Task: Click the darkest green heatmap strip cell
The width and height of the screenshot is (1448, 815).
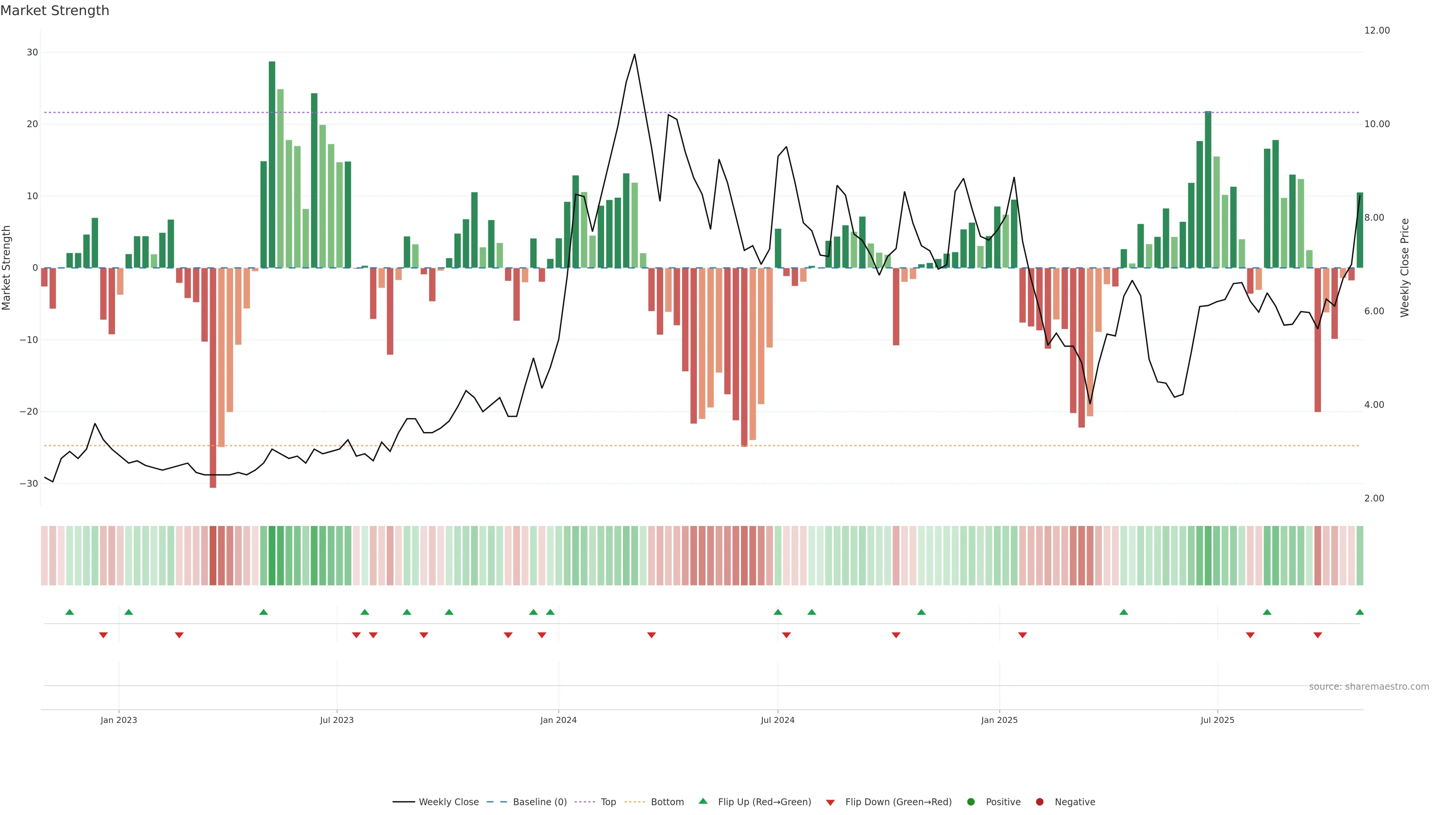Action: pyautogui.click(x=272, y=555)
